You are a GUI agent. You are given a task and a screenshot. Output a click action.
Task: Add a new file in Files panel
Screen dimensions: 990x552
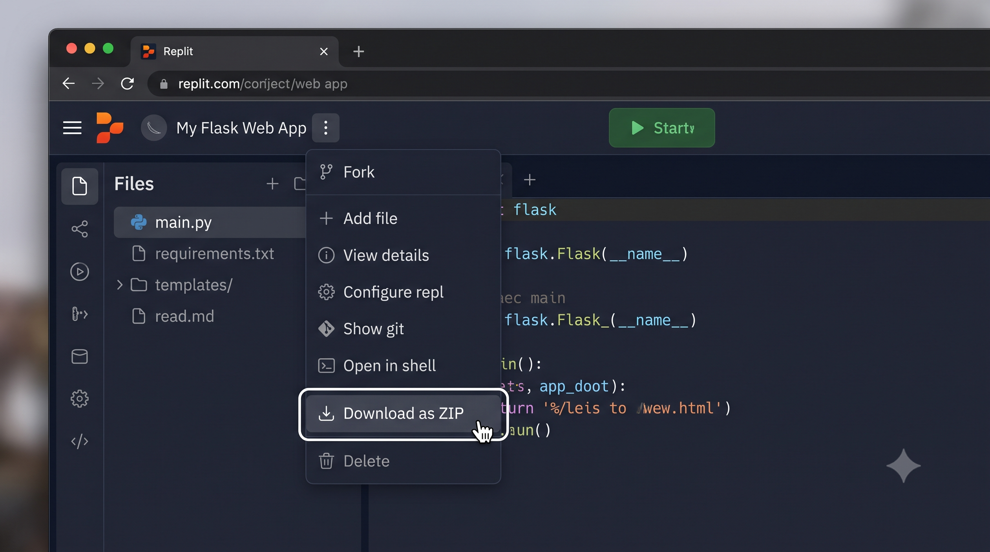tap(272, 184)
